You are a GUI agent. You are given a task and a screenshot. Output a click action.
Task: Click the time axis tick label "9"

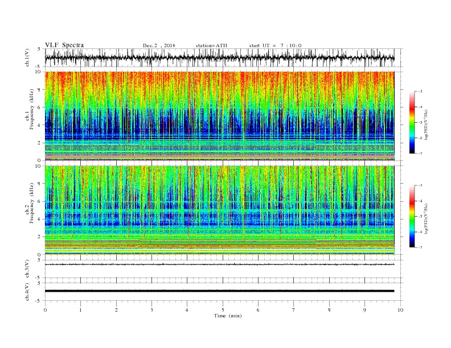click(364, 310)
